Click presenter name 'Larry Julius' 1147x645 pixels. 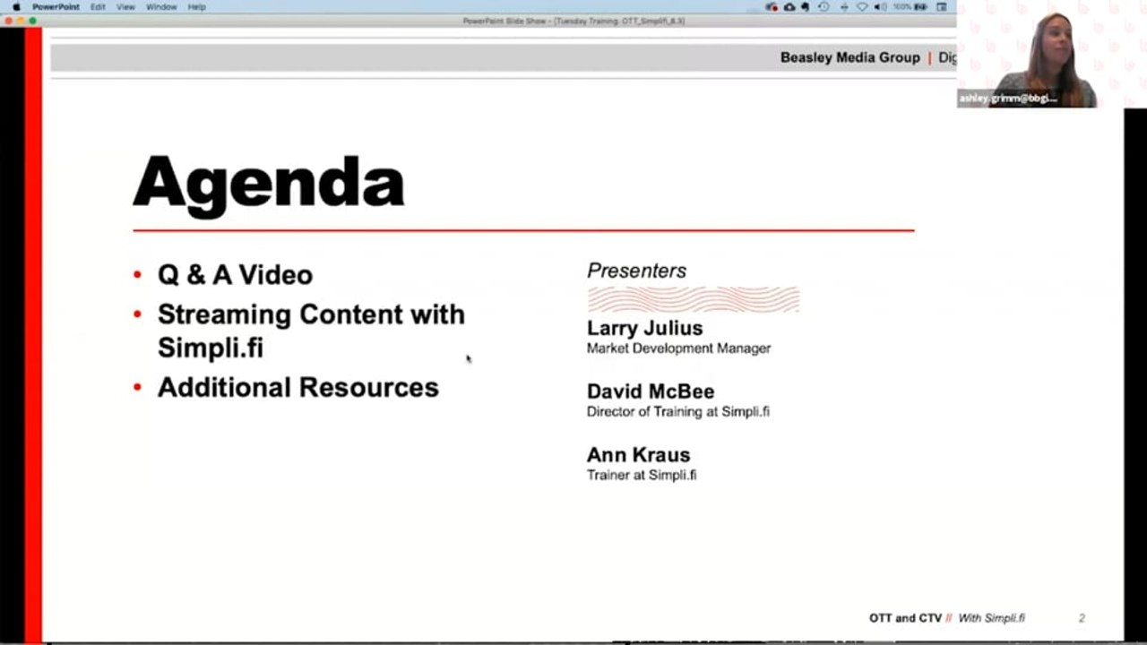click(644, 328)
